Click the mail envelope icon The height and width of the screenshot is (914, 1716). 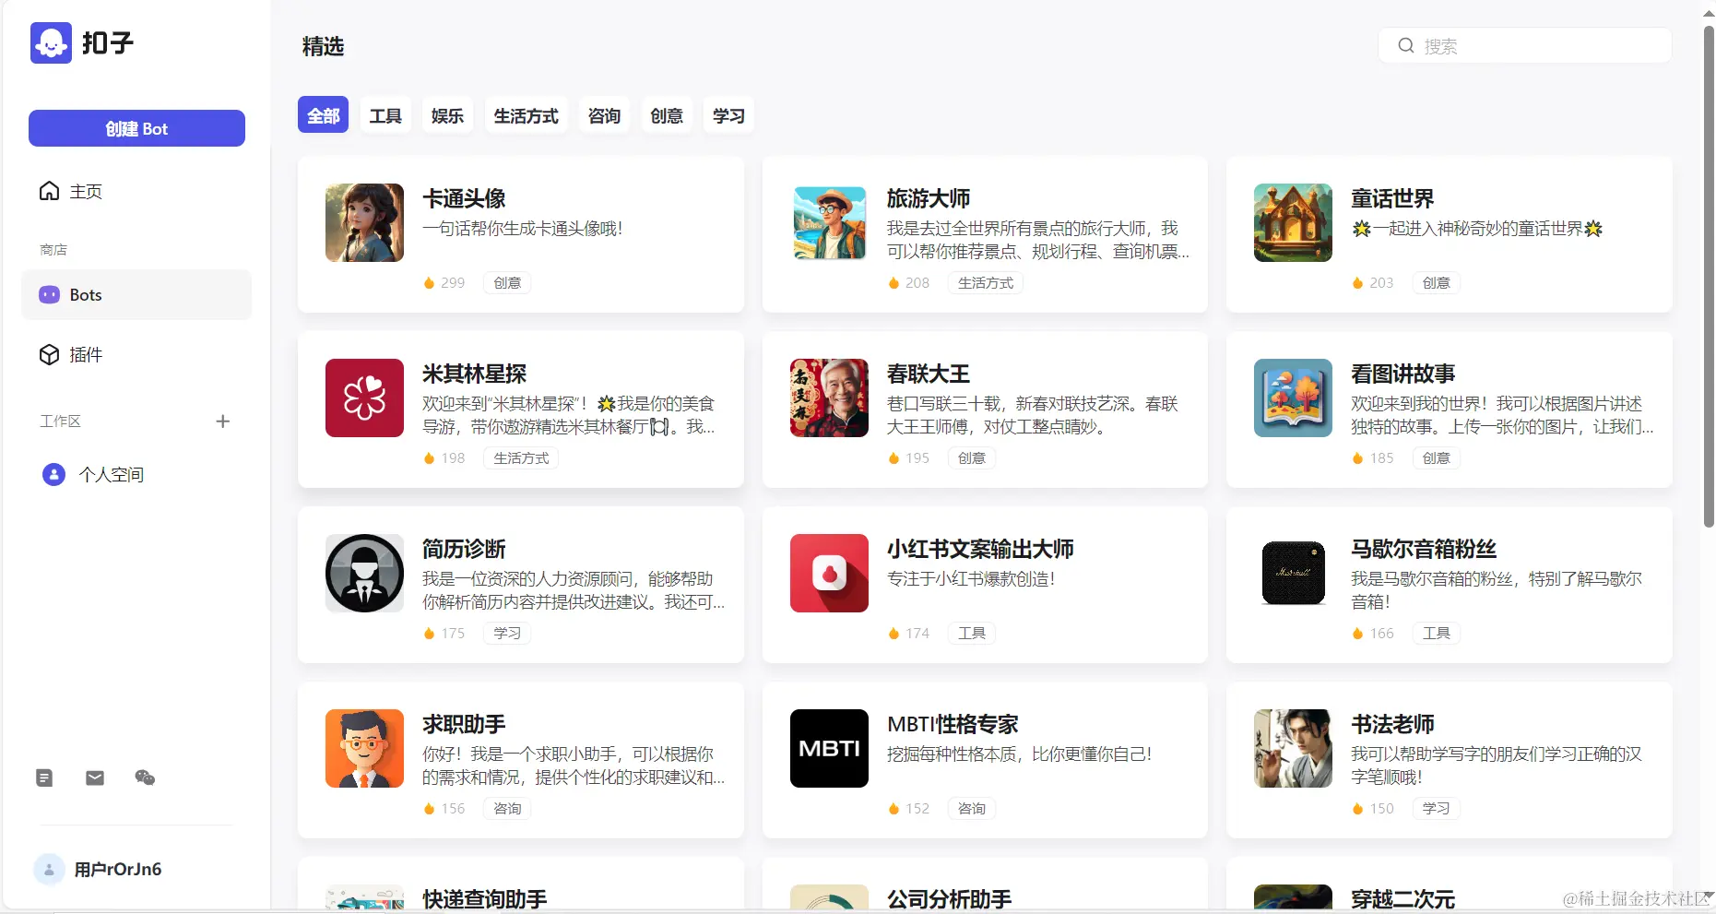tap(95, 777)
